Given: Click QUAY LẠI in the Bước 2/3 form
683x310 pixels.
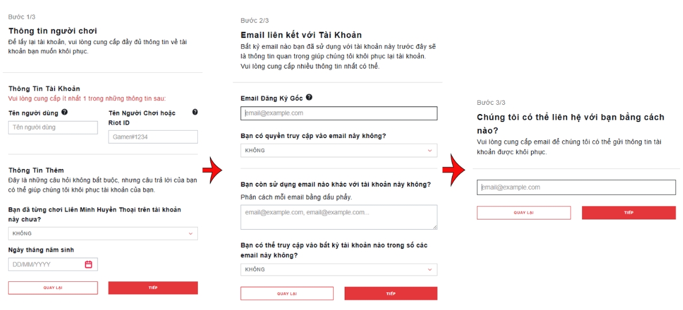Looking at the screenshot, I should click(287, 293).
